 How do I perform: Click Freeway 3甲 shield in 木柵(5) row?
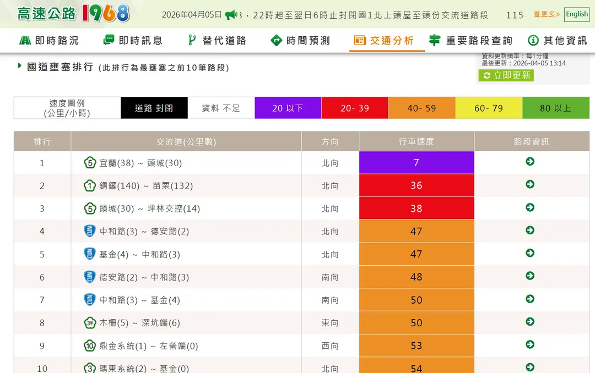pyautogui.click(x=90, y=322)
